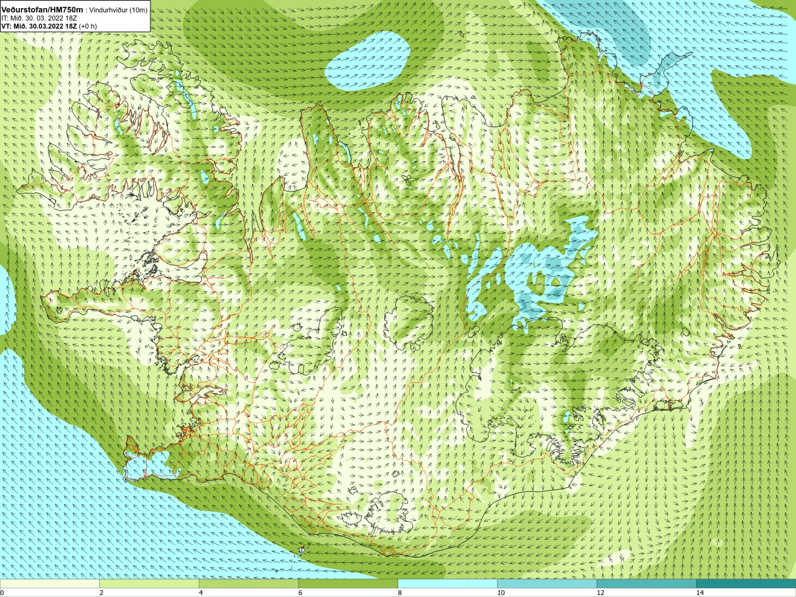Viewport: 796px width, 597px height.
Task: Click the pale yellow 0–2 legend color band
Action: pyautogui.click(x=50, y=584)
